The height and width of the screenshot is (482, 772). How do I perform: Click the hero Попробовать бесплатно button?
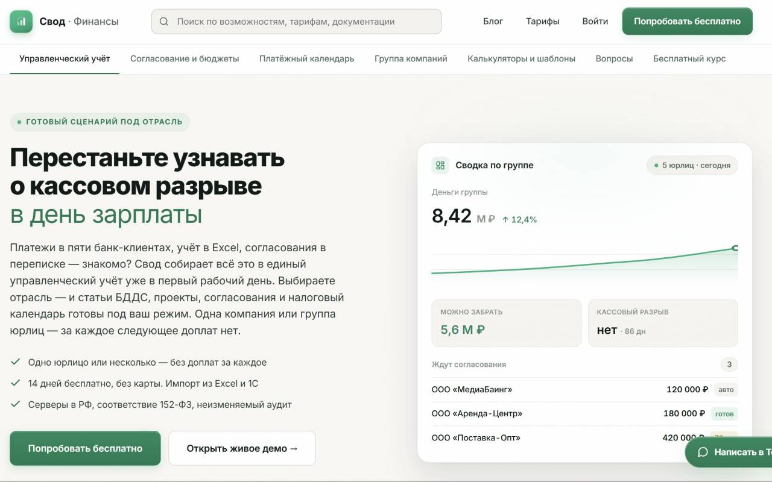[85, 448]
